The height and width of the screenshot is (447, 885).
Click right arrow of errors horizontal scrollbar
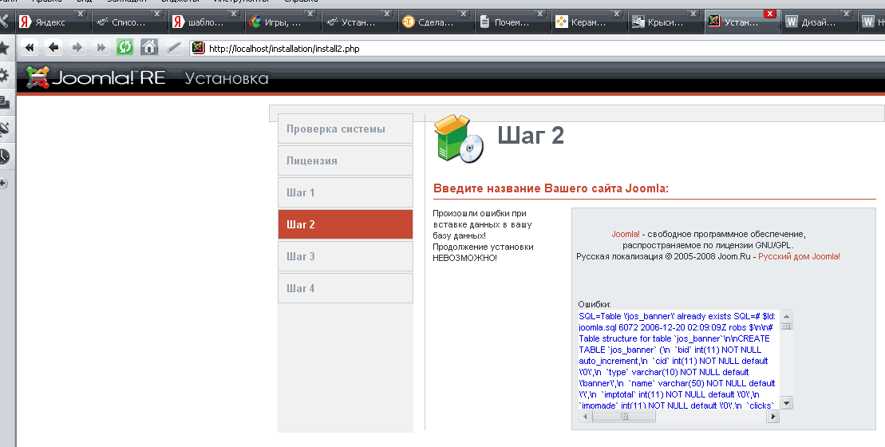click(772, 416)
